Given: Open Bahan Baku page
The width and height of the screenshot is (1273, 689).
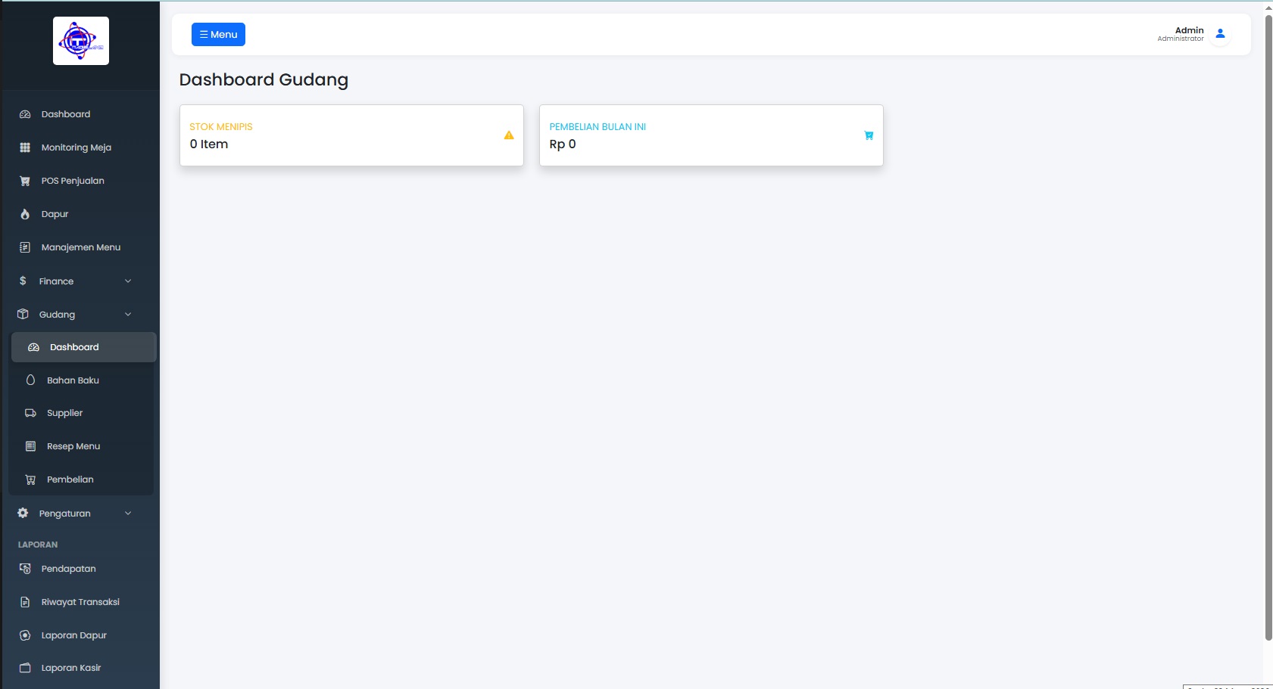Looking at the screenshot, I should click(83, 380).
